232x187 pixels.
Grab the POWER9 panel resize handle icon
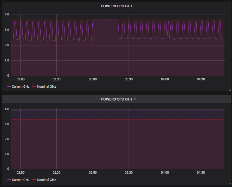click(230, 183)
